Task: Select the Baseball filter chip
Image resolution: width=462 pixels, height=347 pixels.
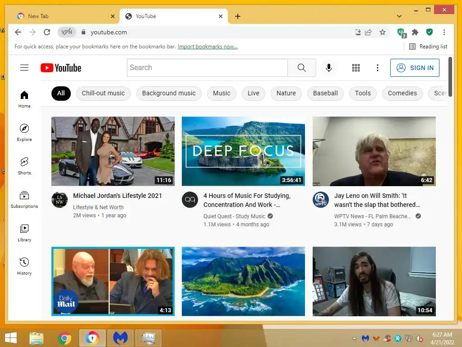Action: coord(325,93)
